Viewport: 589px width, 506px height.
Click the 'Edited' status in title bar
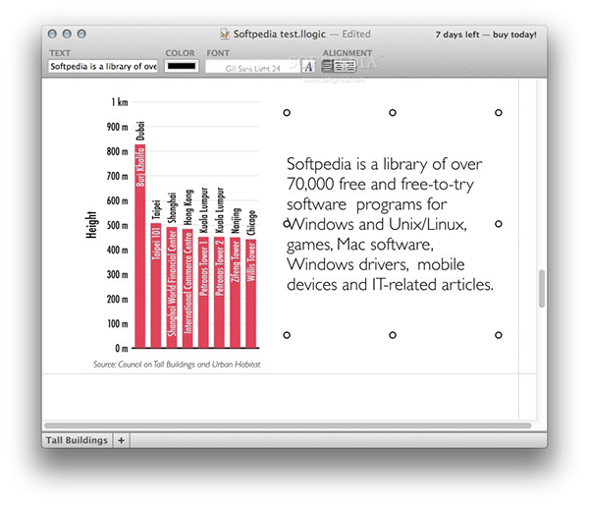(x=356, y=34)
